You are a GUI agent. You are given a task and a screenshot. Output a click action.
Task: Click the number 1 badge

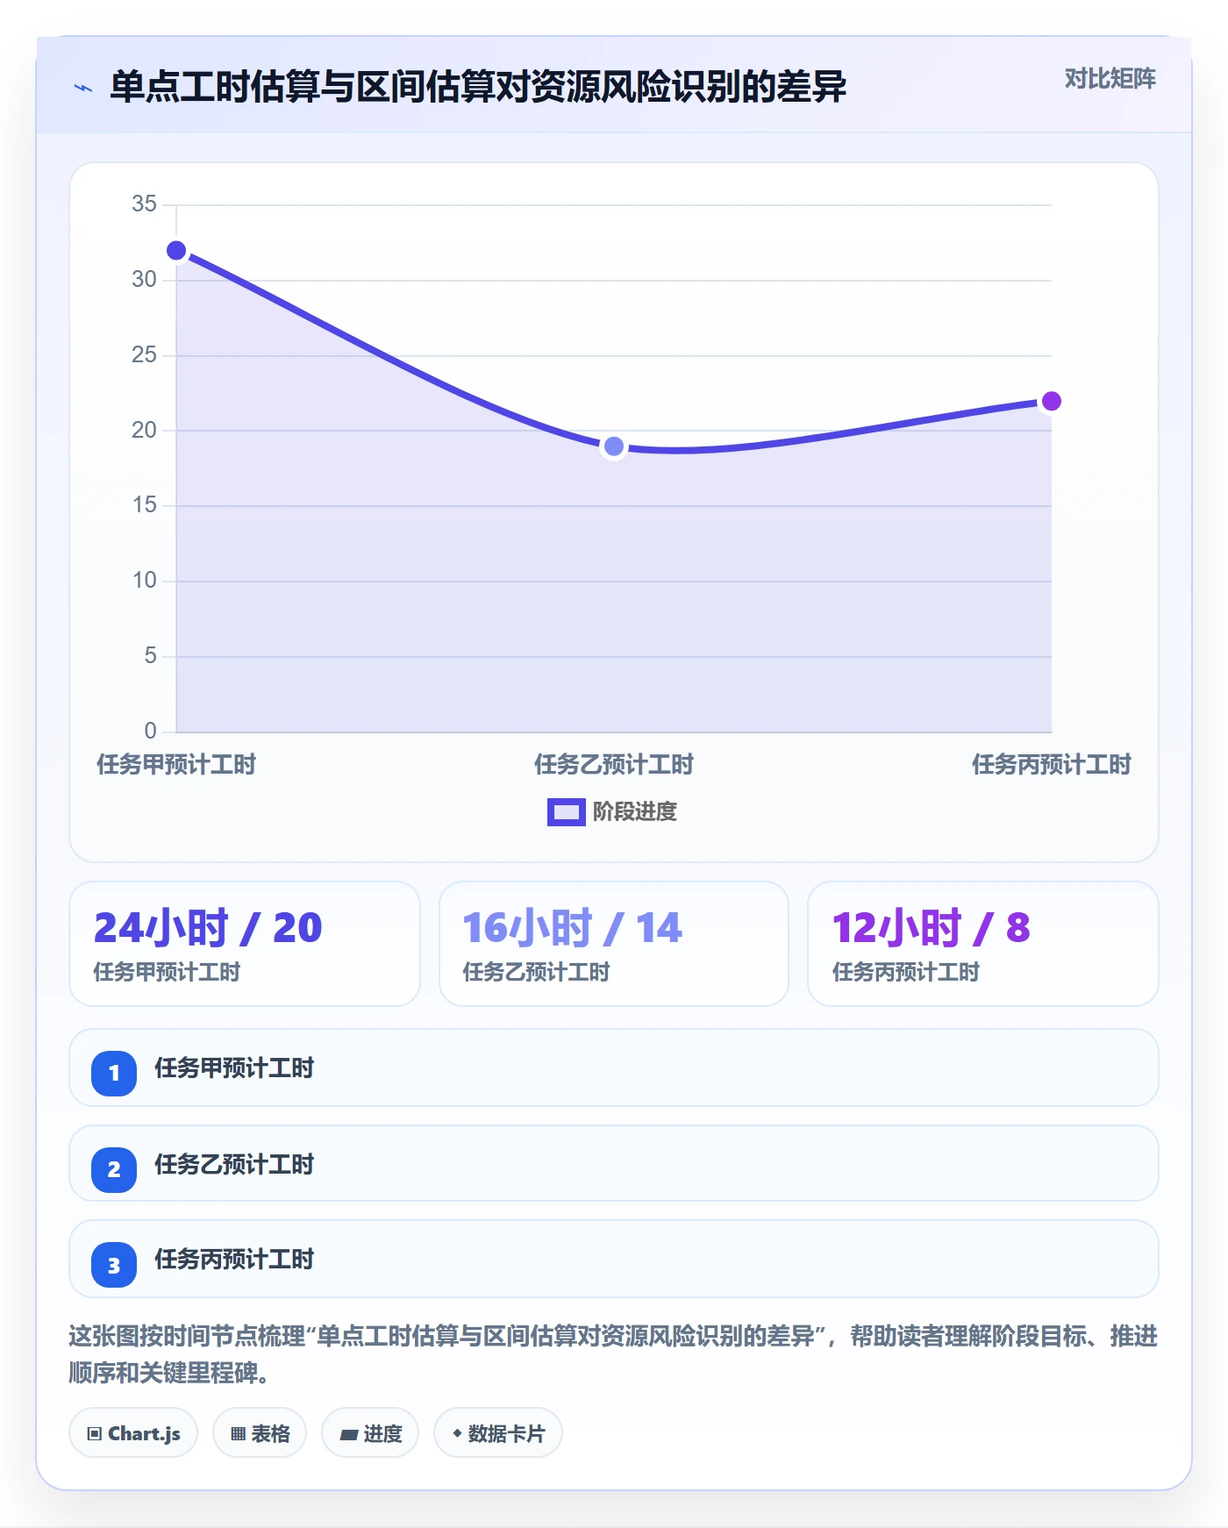(x=114, y=1073)
